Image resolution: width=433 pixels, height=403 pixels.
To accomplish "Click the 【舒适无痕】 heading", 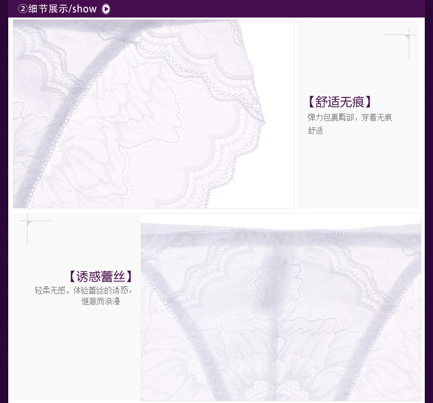I will (340, 102).
